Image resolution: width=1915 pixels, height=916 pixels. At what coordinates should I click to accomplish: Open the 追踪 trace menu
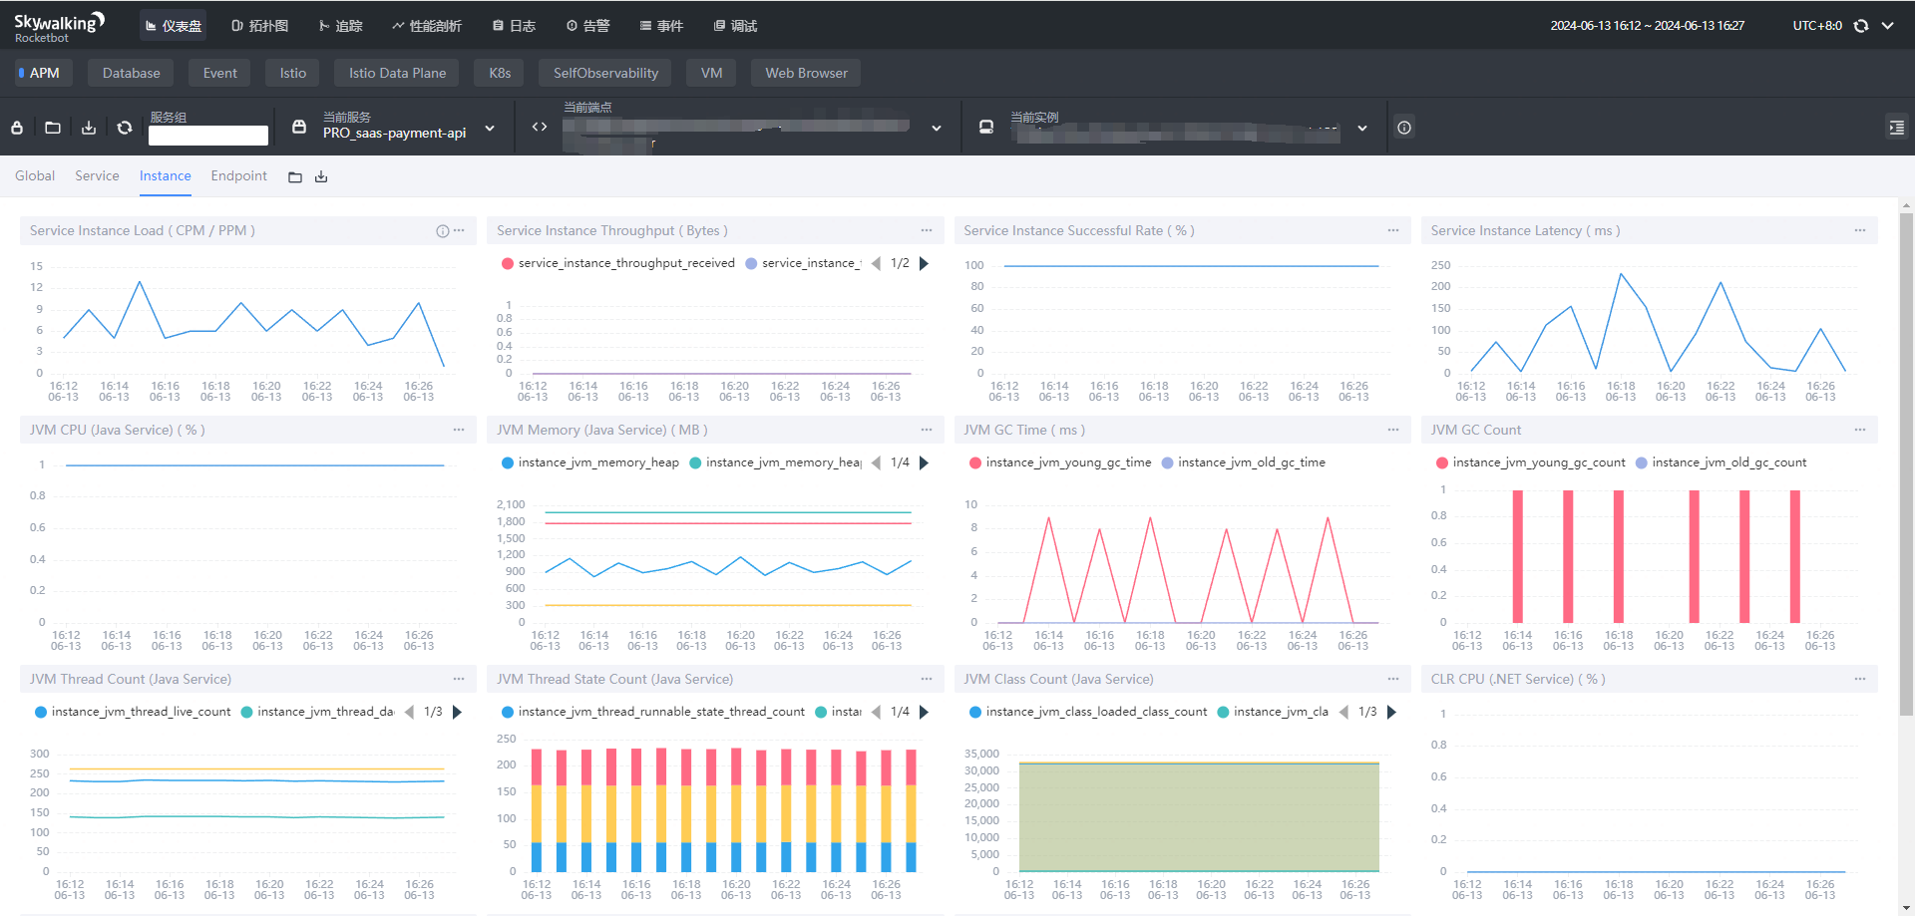(340, 26)
